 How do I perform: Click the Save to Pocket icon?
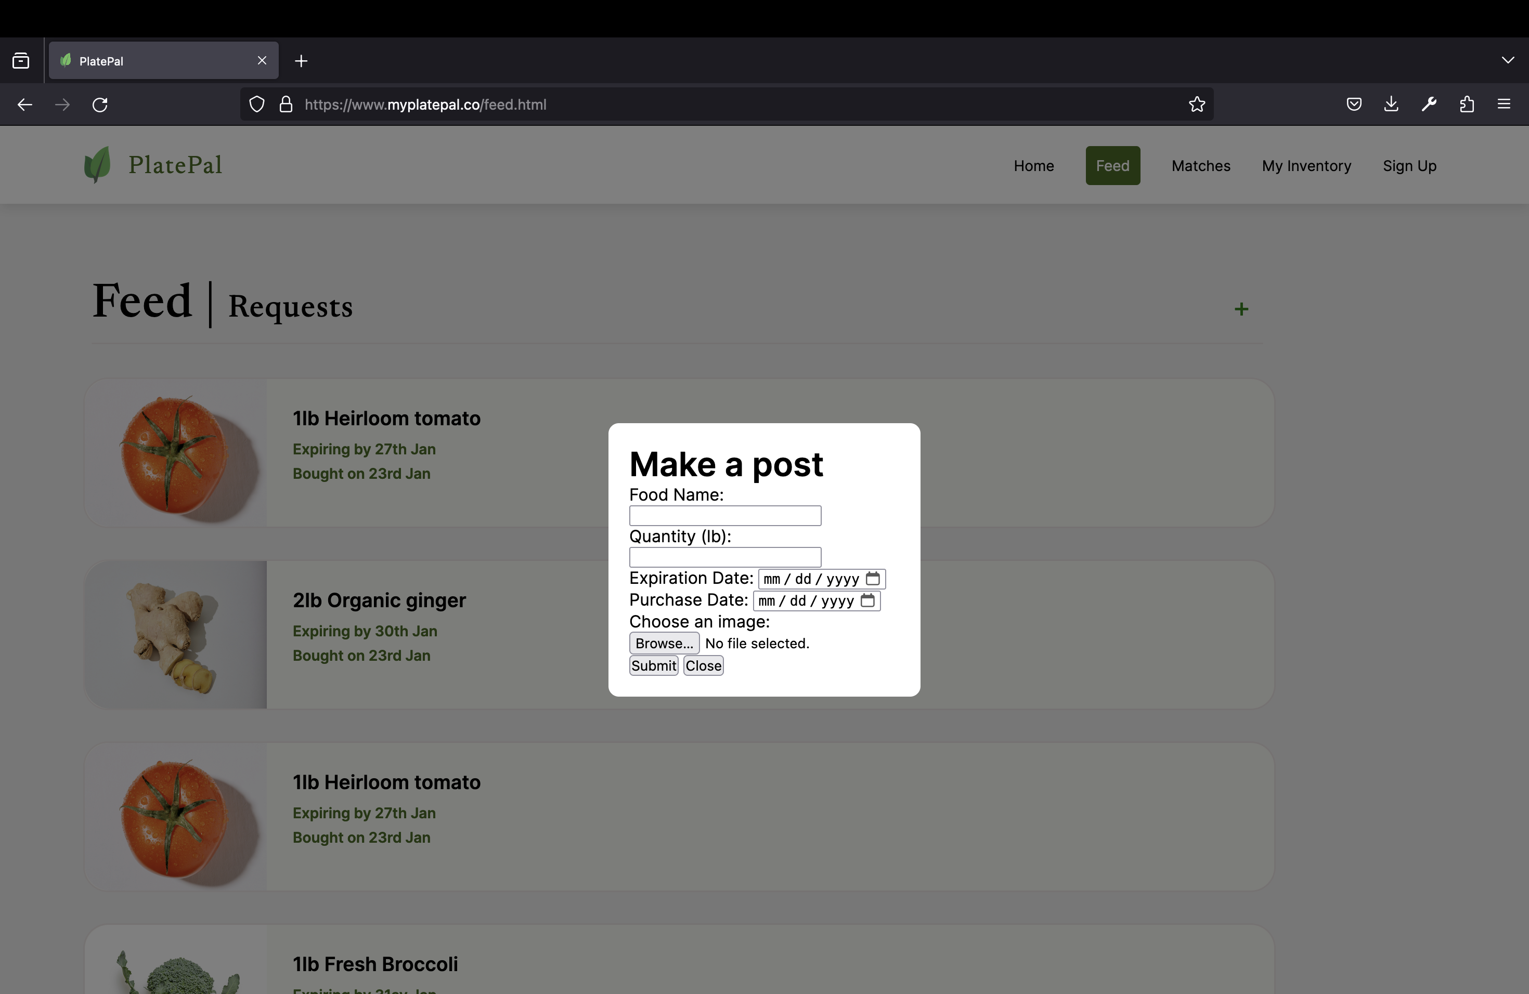(x=1354, y=104)
